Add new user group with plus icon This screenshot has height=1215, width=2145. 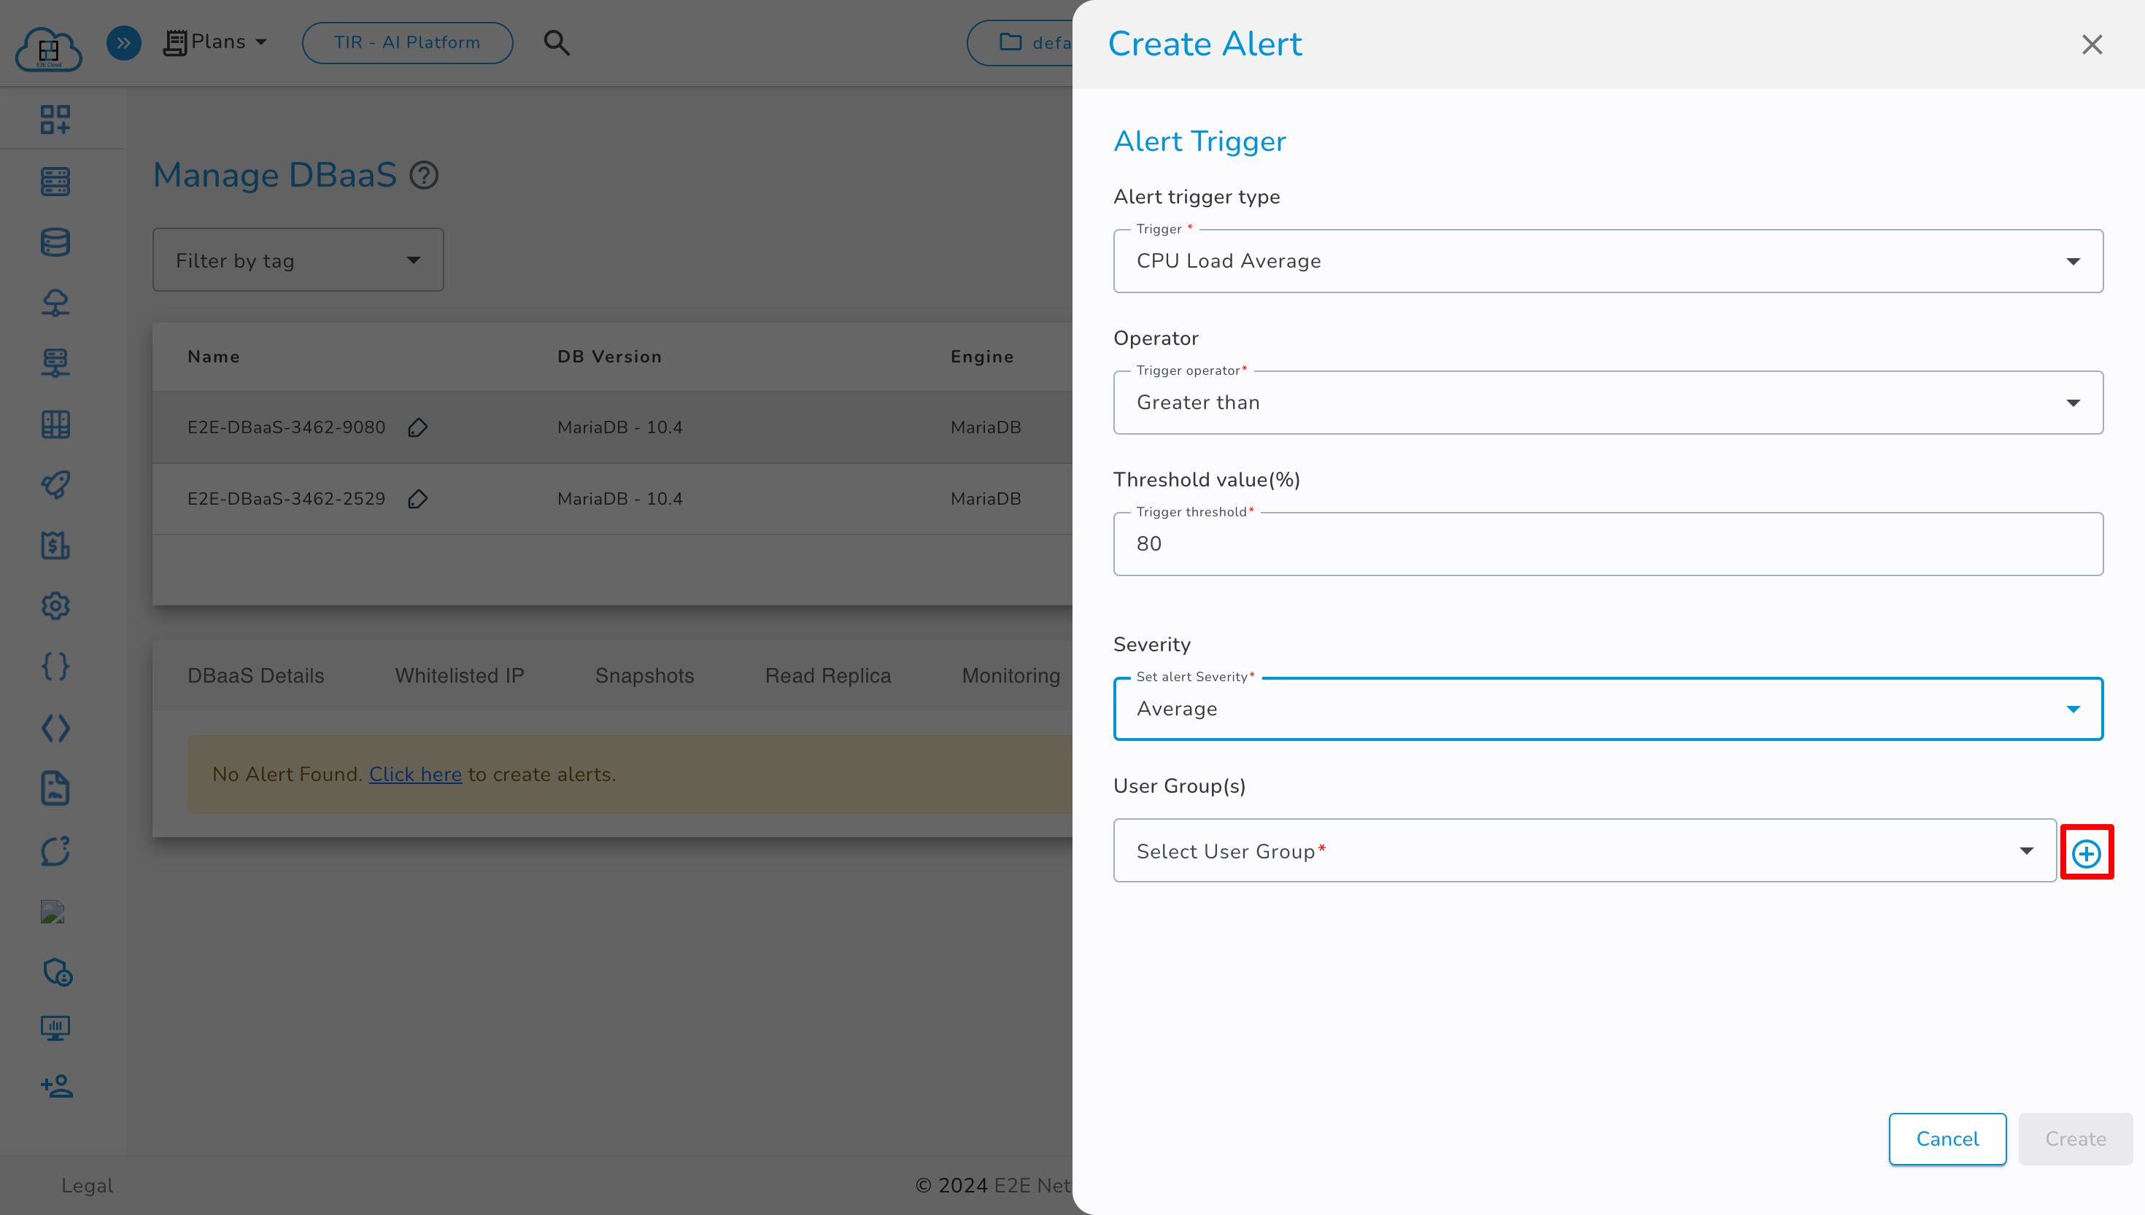(x=2087, y=853)
